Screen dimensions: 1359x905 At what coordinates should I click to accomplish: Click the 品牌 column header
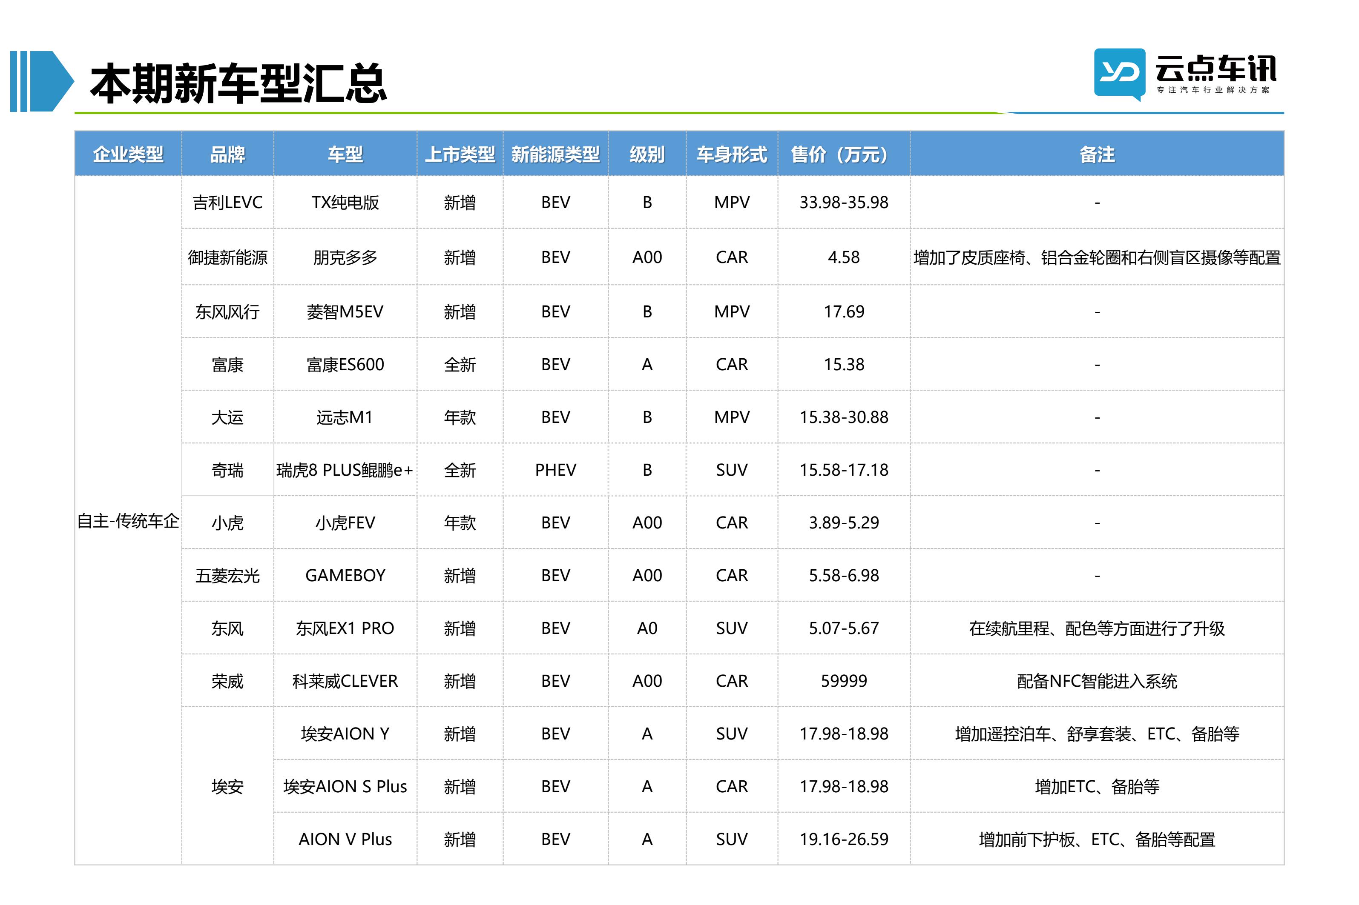coord(227,154)
